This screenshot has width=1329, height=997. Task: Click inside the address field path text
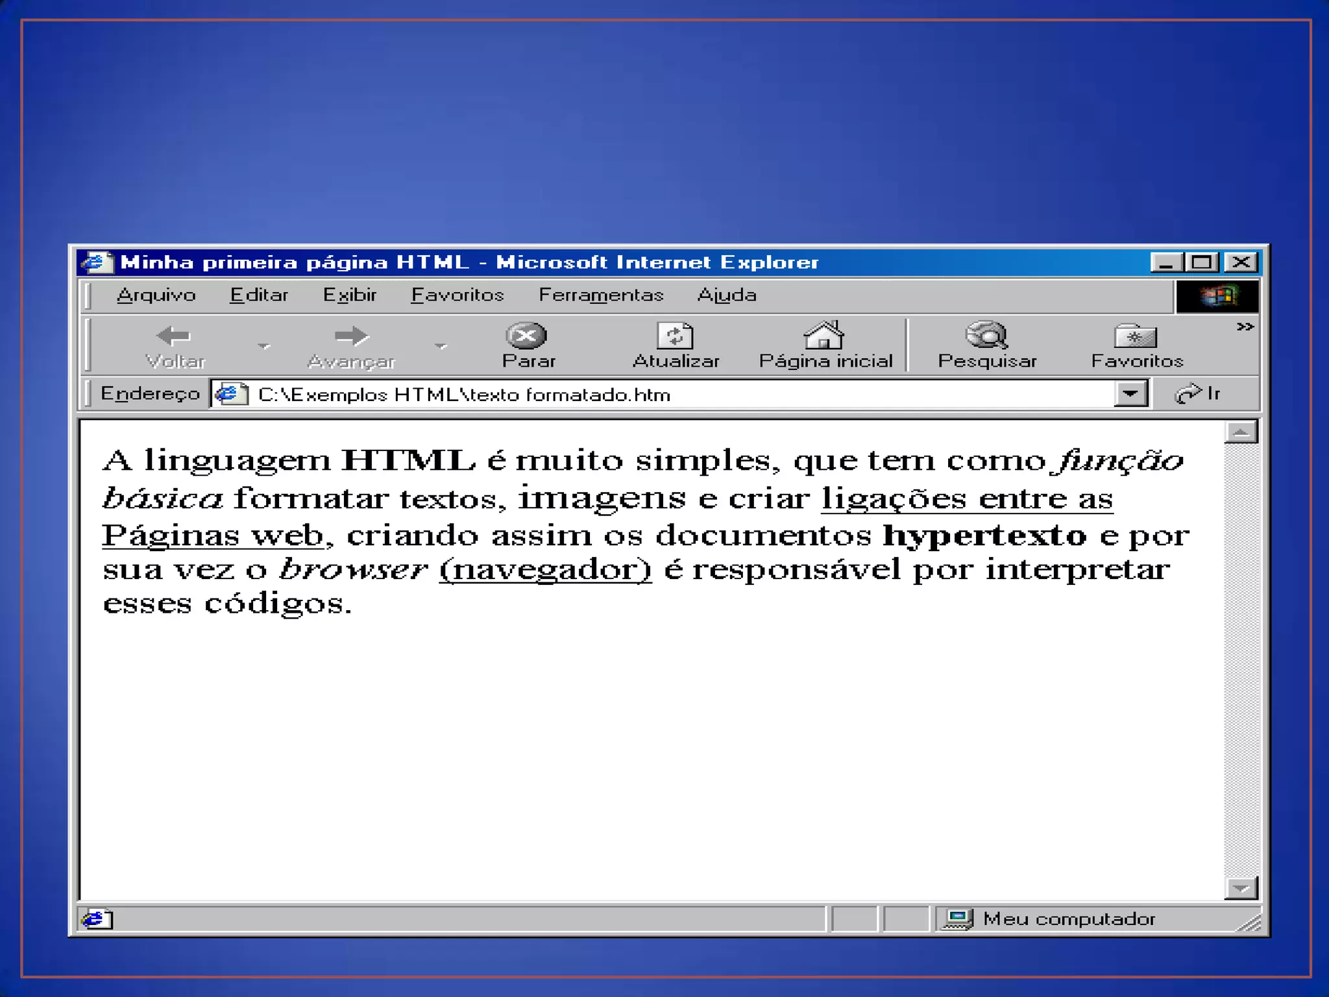(464, 395)
